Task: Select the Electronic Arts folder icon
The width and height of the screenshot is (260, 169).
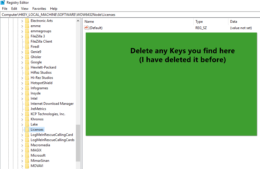Action: (27, 21)
